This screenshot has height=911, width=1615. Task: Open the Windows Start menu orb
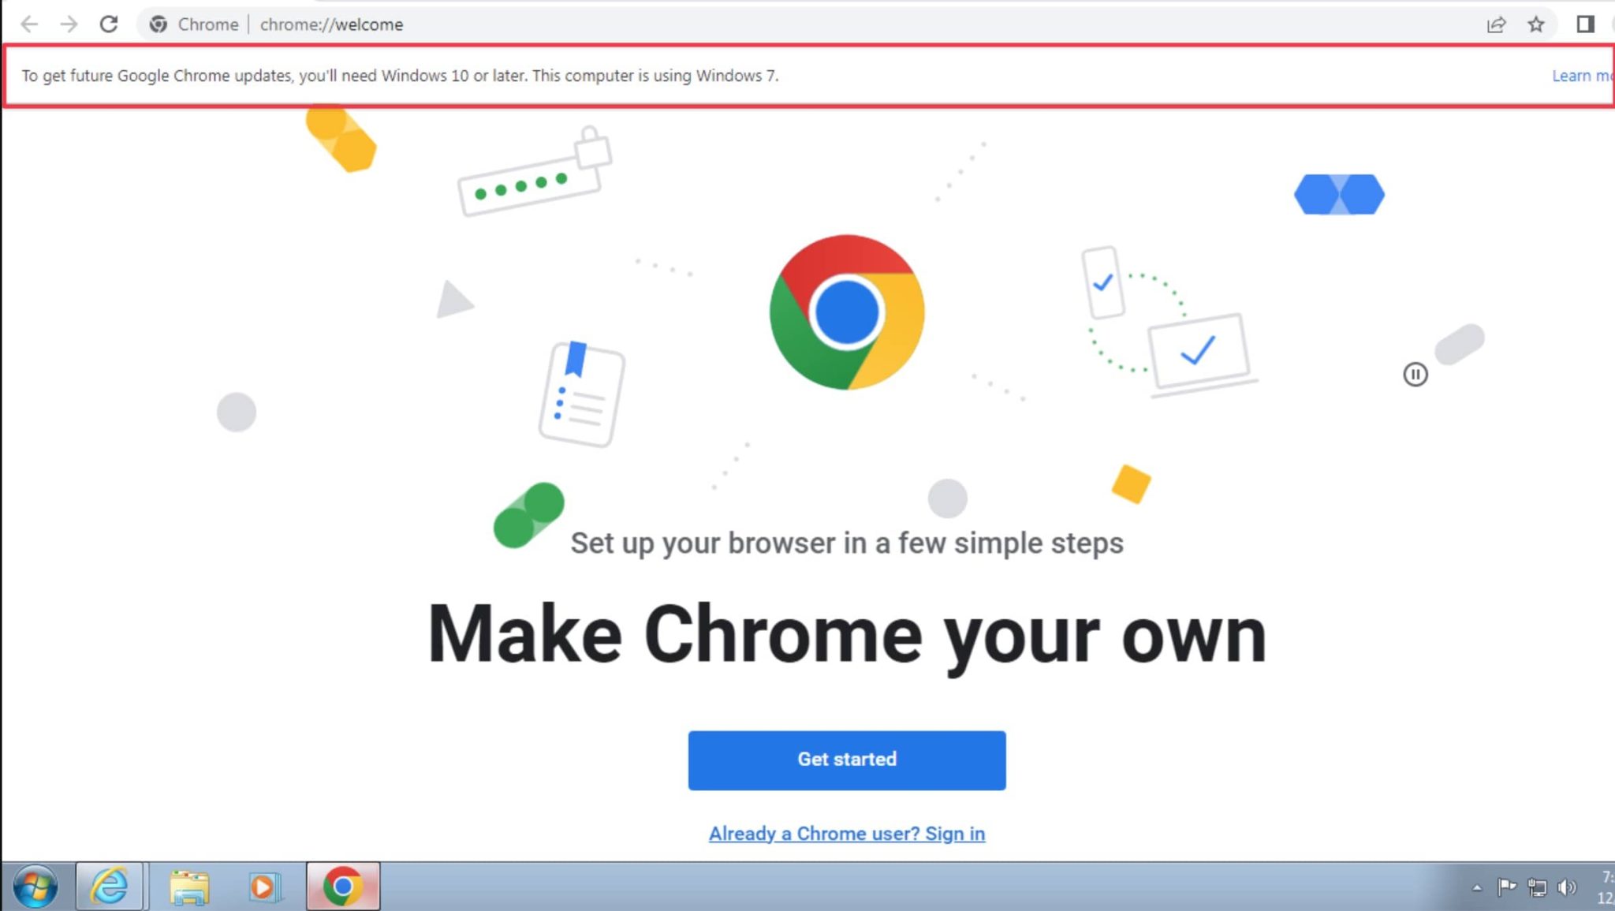tap(35, 887)
